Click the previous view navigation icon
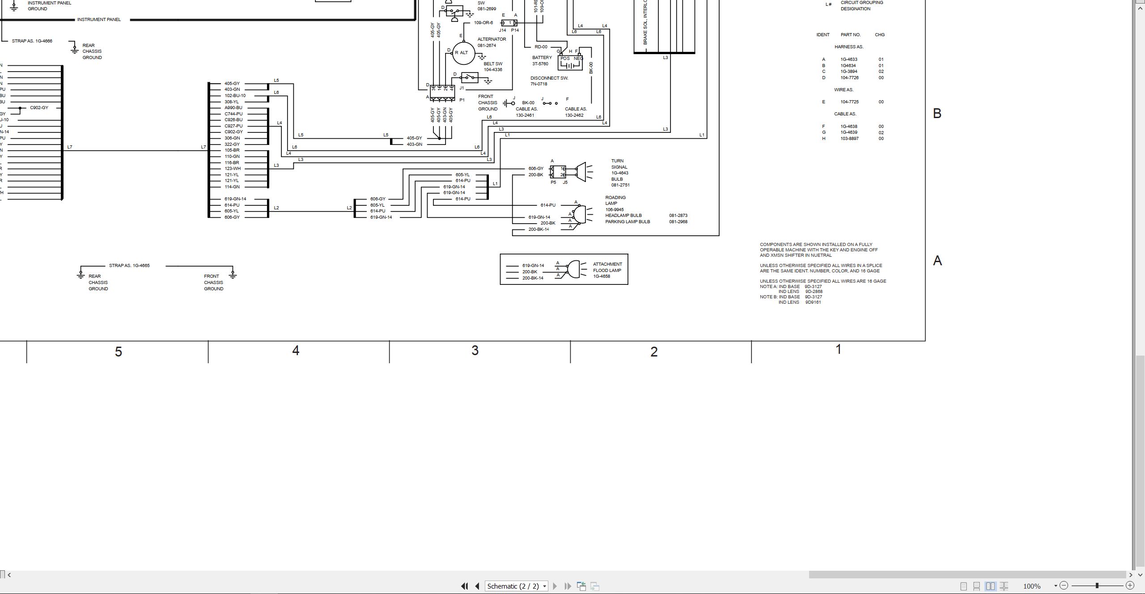This screenshot has height=594, width=1145. (581, 586)
